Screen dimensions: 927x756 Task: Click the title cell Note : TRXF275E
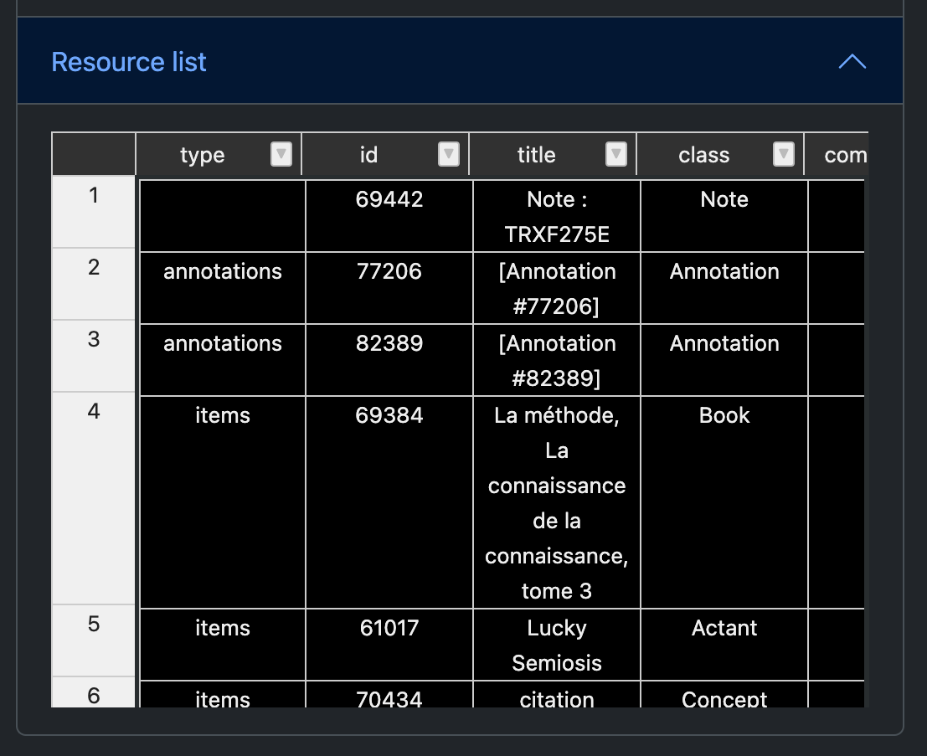point(557,216)
